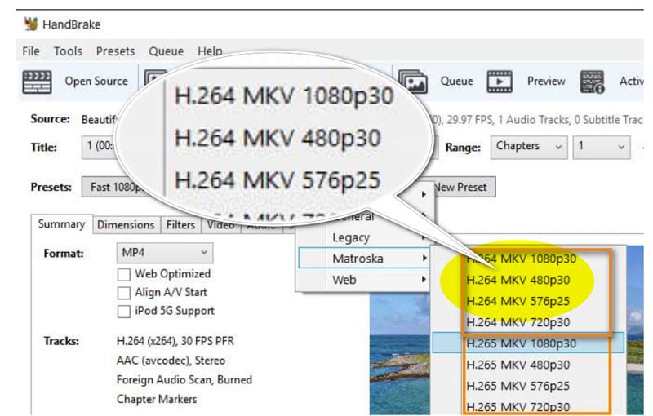Open the File menu
The image size is (653, 416).
click(31, 51)
